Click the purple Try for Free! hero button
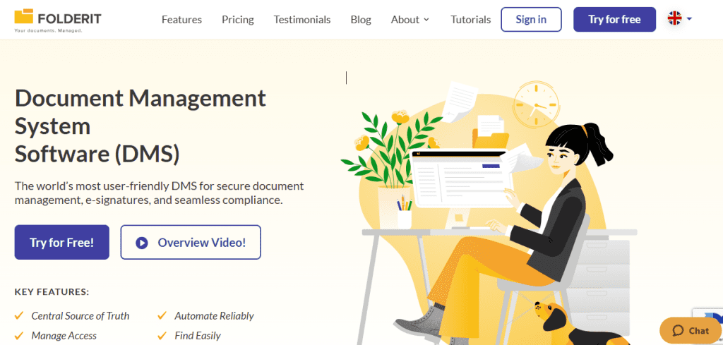 (62, 243)
